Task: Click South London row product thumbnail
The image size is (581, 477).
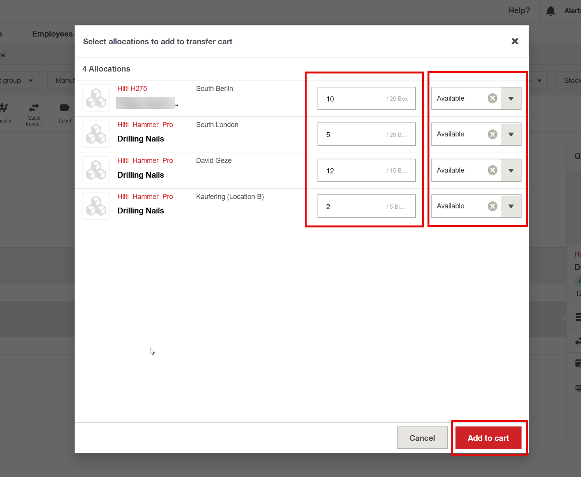Action: point(96,134)
